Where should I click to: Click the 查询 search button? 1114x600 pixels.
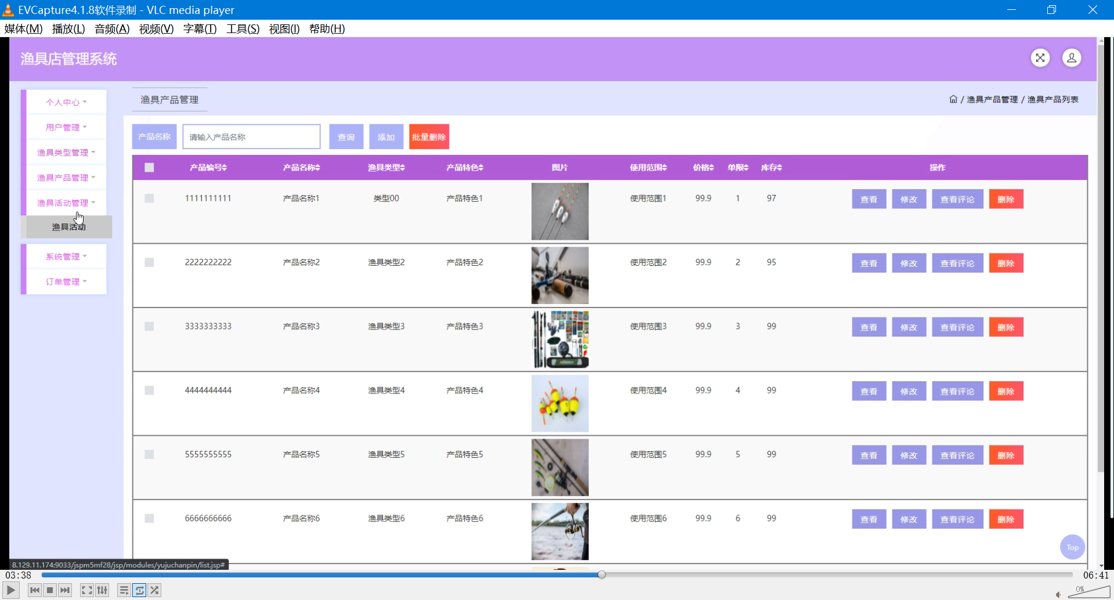coord(346,137)
